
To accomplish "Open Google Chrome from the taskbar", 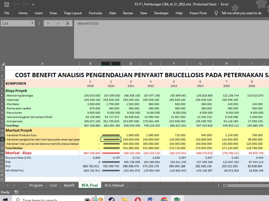I will pos(164,199).
